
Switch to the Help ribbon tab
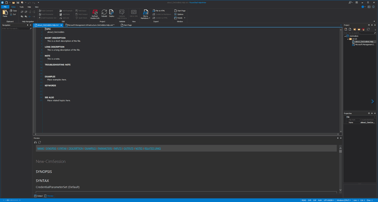pyautogui.click(x=29, y=6)
